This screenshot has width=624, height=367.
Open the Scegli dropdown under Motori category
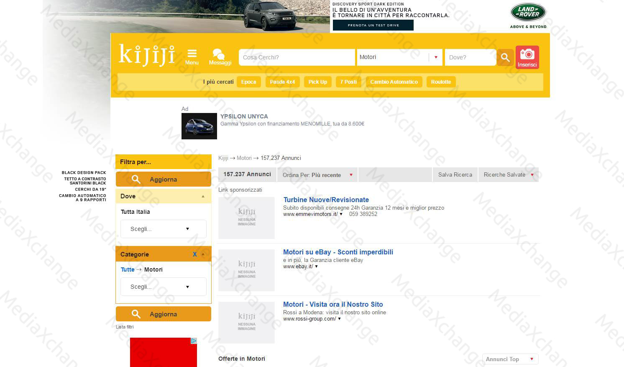(164, 287)
